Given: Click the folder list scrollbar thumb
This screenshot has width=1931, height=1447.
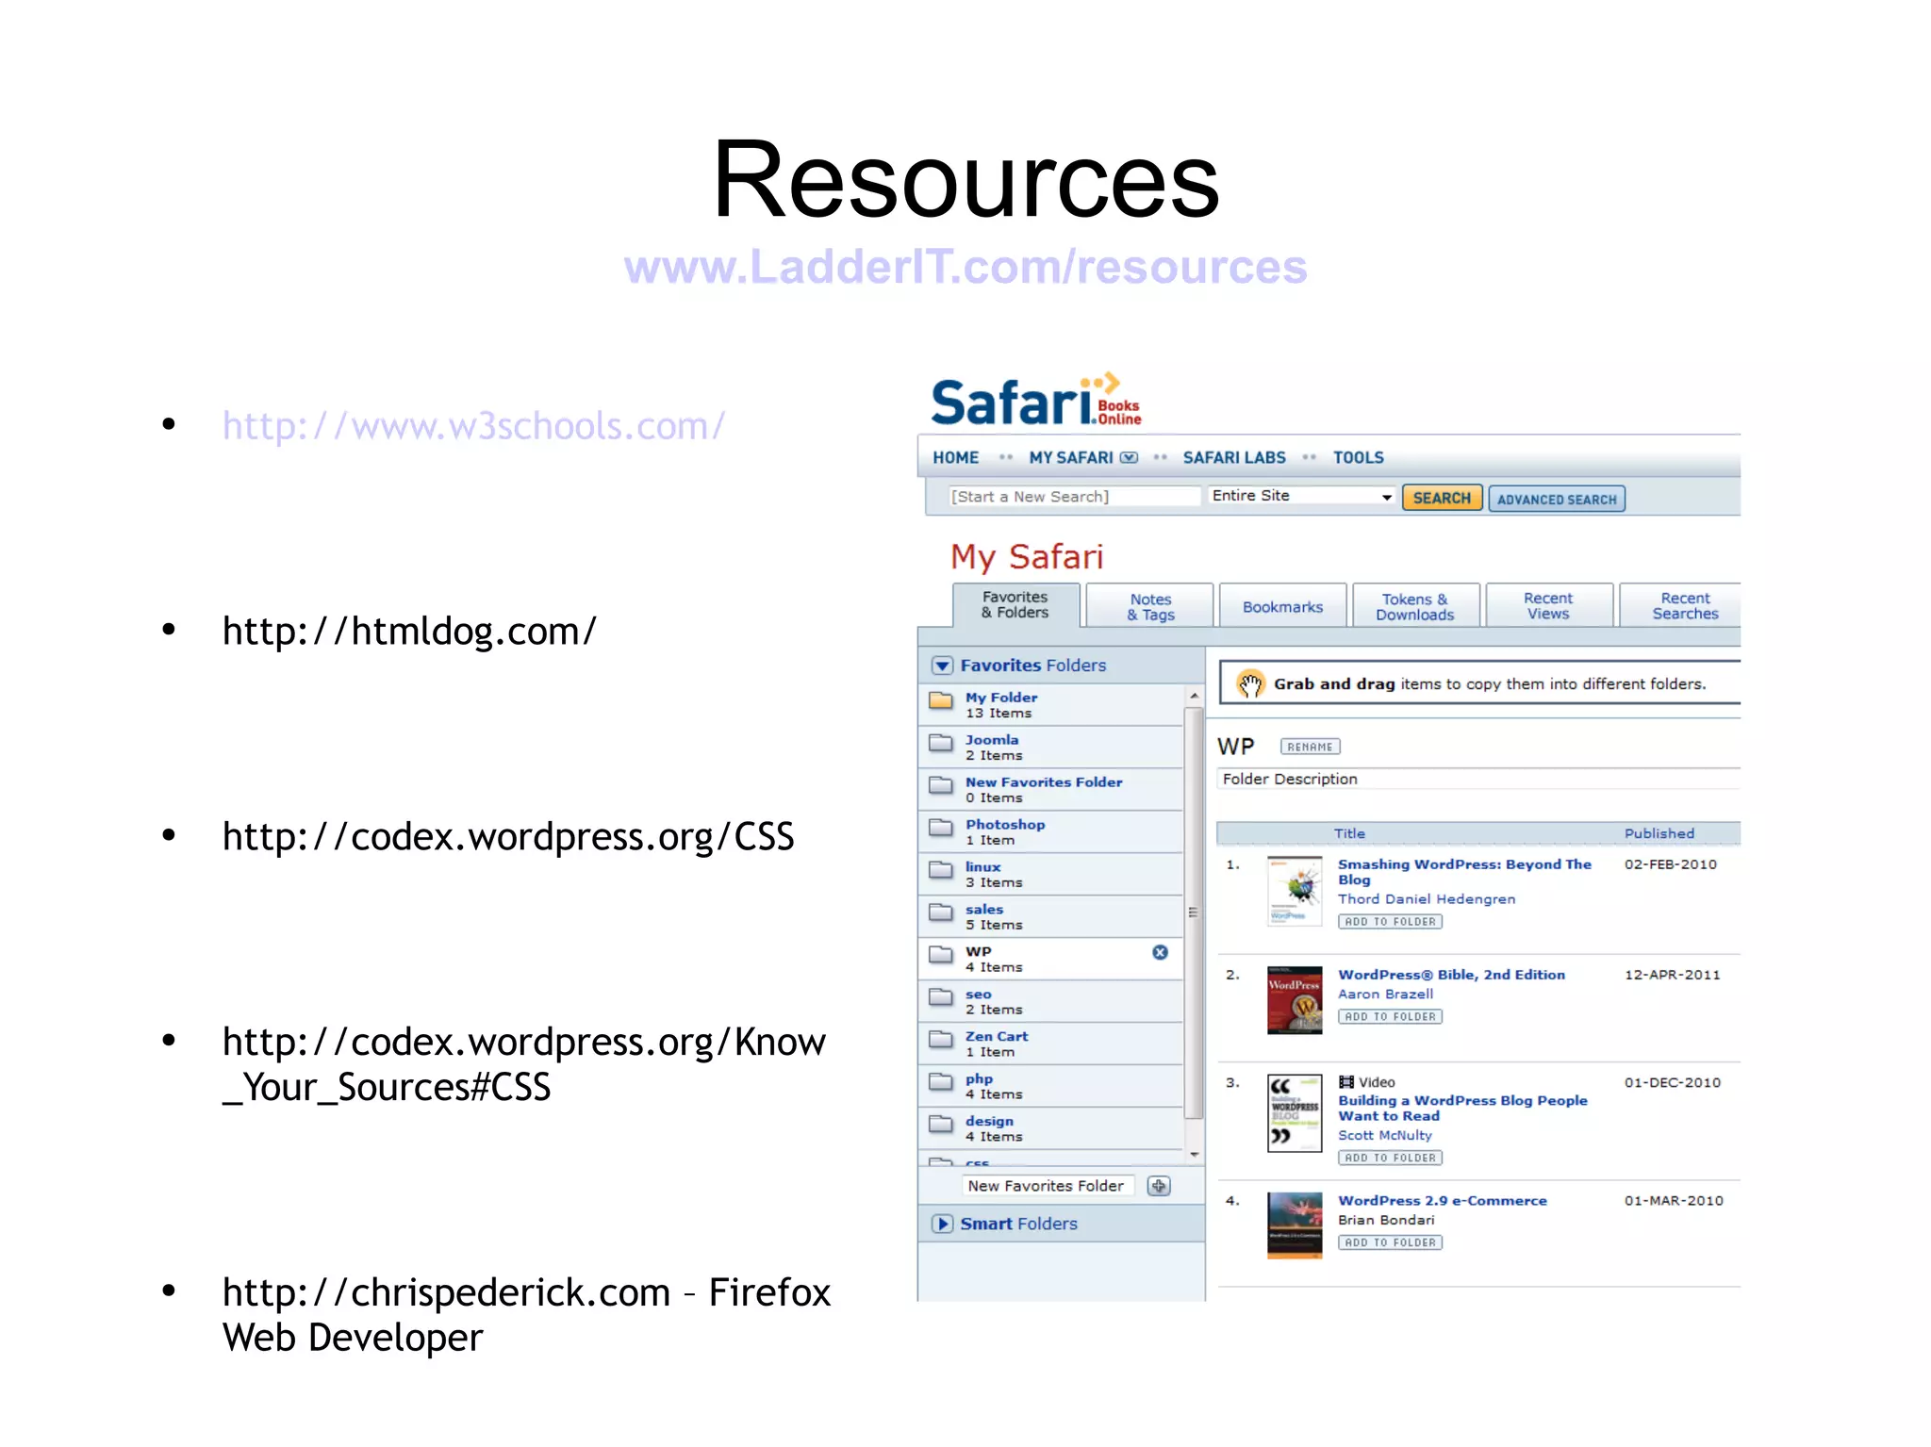Looking at the screenshot, I should tap(1194, 913).
